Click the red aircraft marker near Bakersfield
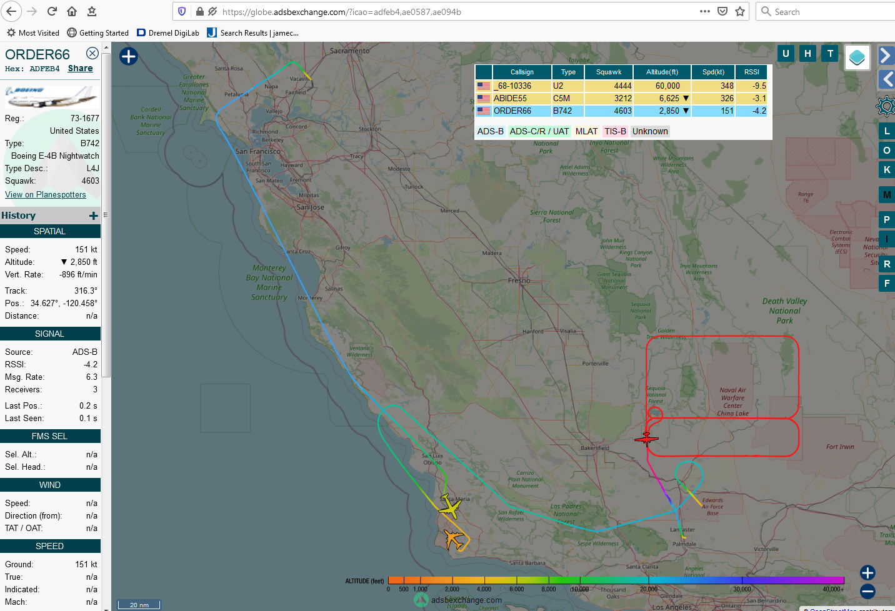Image resolution: width=895 pixels, height=611 pixels. click(646, 439)
